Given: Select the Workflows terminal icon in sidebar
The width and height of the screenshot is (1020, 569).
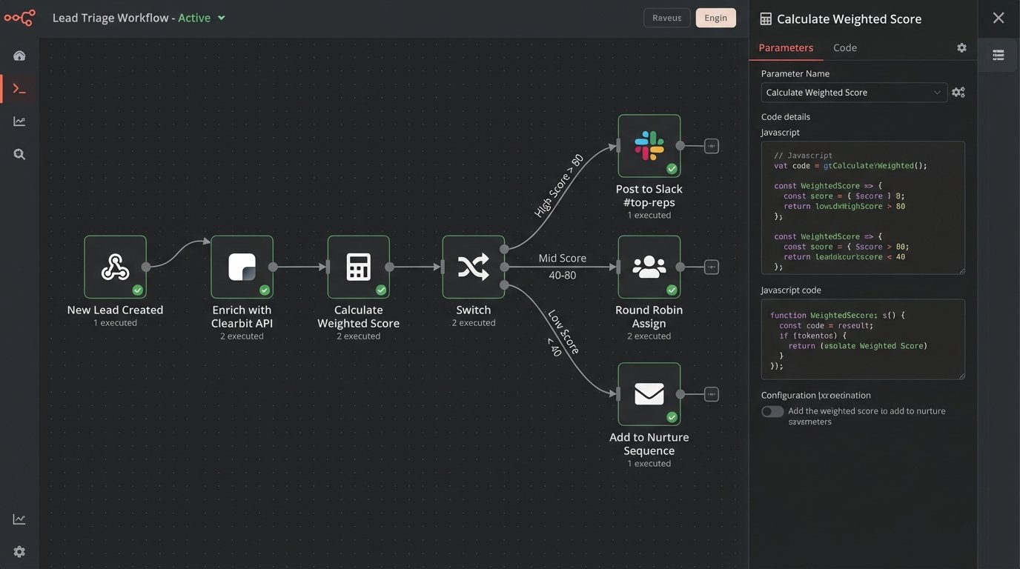Looking at the screenshot, I should (x=19, y=87).
